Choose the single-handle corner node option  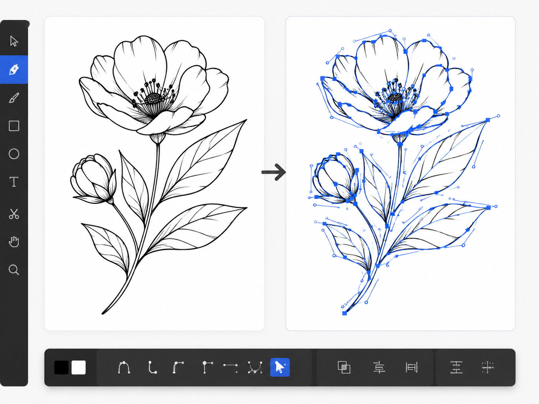click(207, 368)
